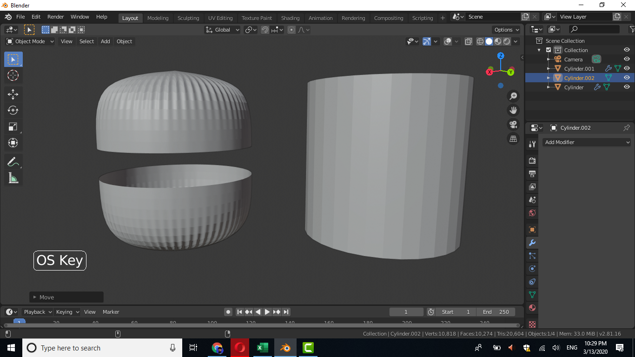
Task: Open the Measure tool
Action: click(x=13, y=178)
